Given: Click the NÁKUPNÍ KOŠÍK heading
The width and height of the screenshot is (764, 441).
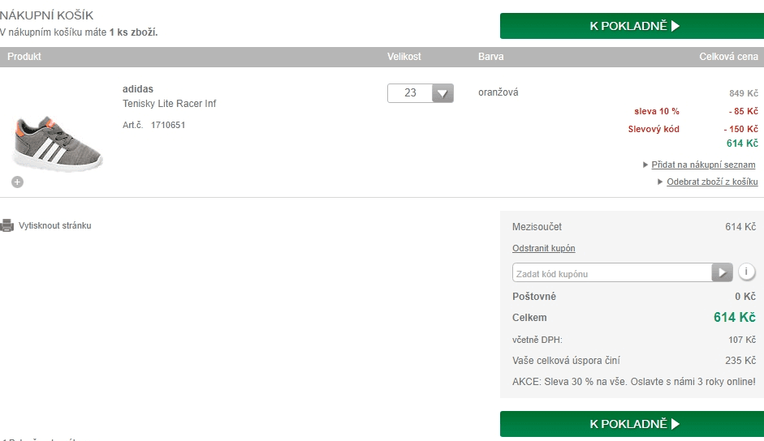Looking at the screenshot, I should pyautogui.click(x=47, y=15).
